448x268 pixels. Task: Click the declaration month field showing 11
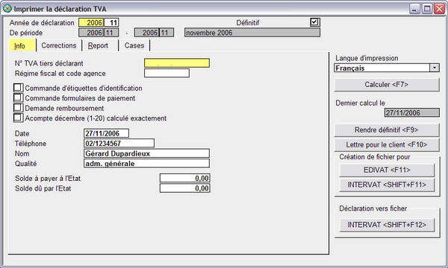pyautogui.click(x=111, y=22)
